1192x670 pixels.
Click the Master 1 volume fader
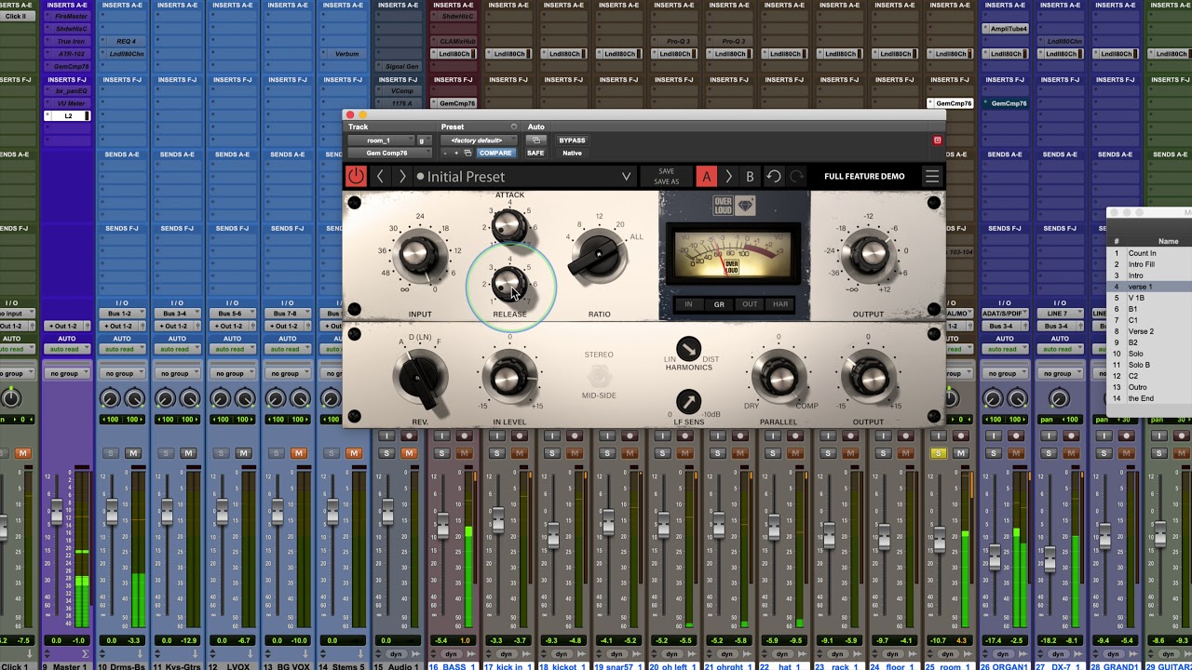(57, 511)
